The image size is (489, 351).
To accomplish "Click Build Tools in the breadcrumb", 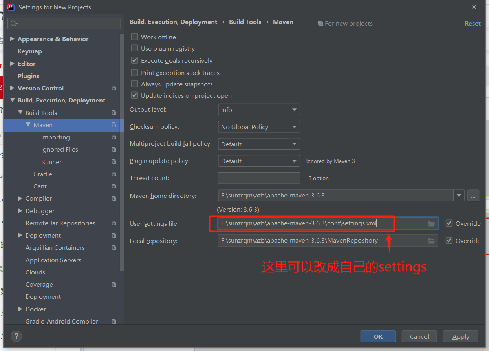I will coord(245,22).
